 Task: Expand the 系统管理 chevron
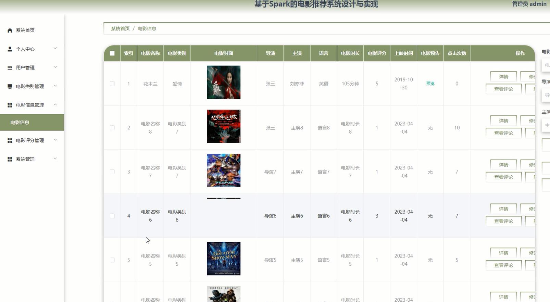coord(55,159)
